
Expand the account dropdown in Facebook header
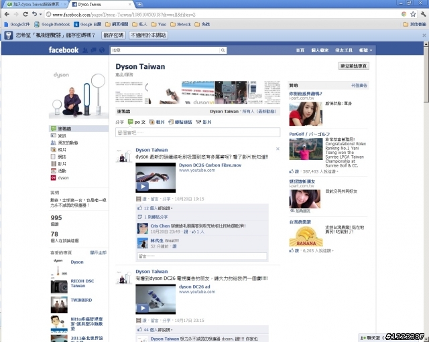coord(365,50)
